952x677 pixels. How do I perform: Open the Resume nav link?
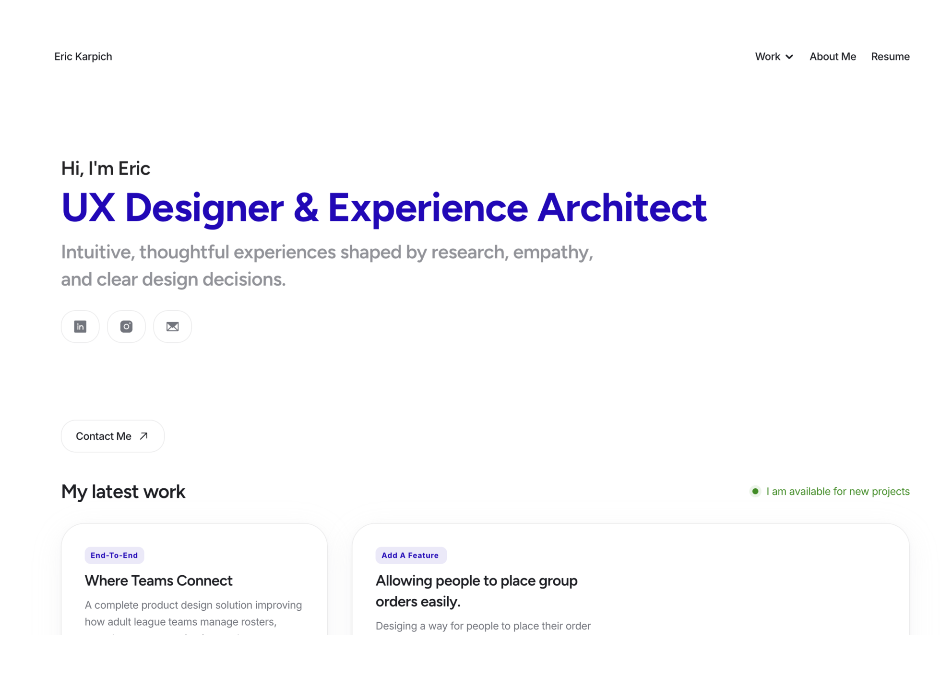[x=890, y=57]
